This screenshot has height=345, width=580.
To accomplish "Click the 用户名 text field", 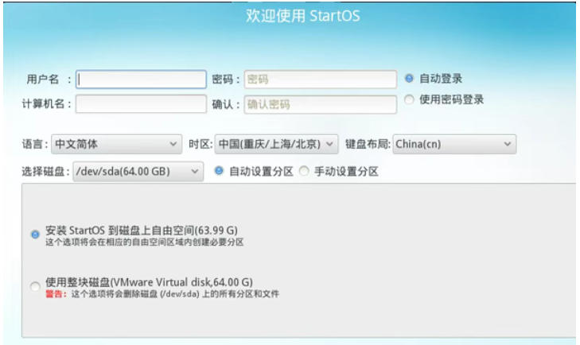I will pos(141,79).
